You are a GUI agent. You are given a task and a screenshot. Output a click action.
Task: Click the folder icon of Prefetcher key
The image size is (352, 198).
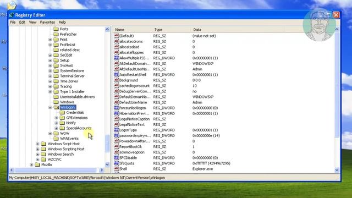(x=56, y=34)
